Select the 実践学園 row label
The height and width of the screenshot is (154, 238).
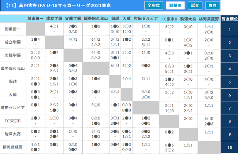pos(13,55)
